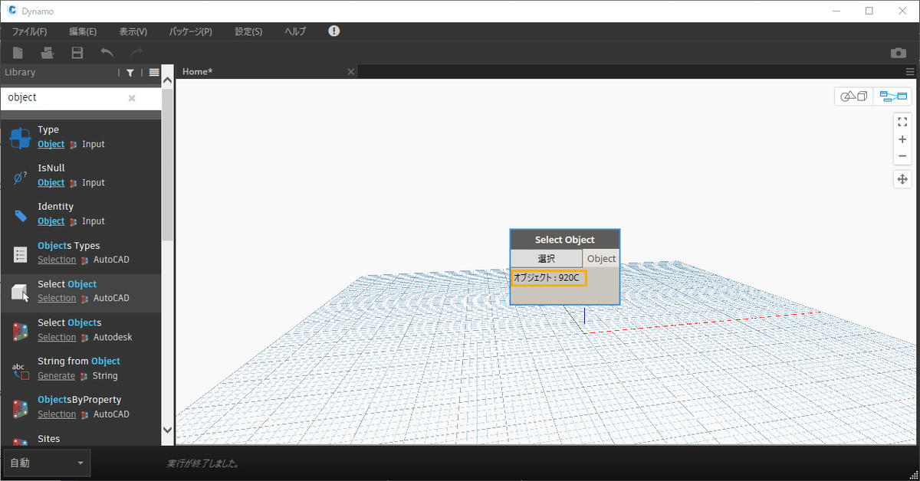Click library scrollbar down arrow

coord(167,430)
